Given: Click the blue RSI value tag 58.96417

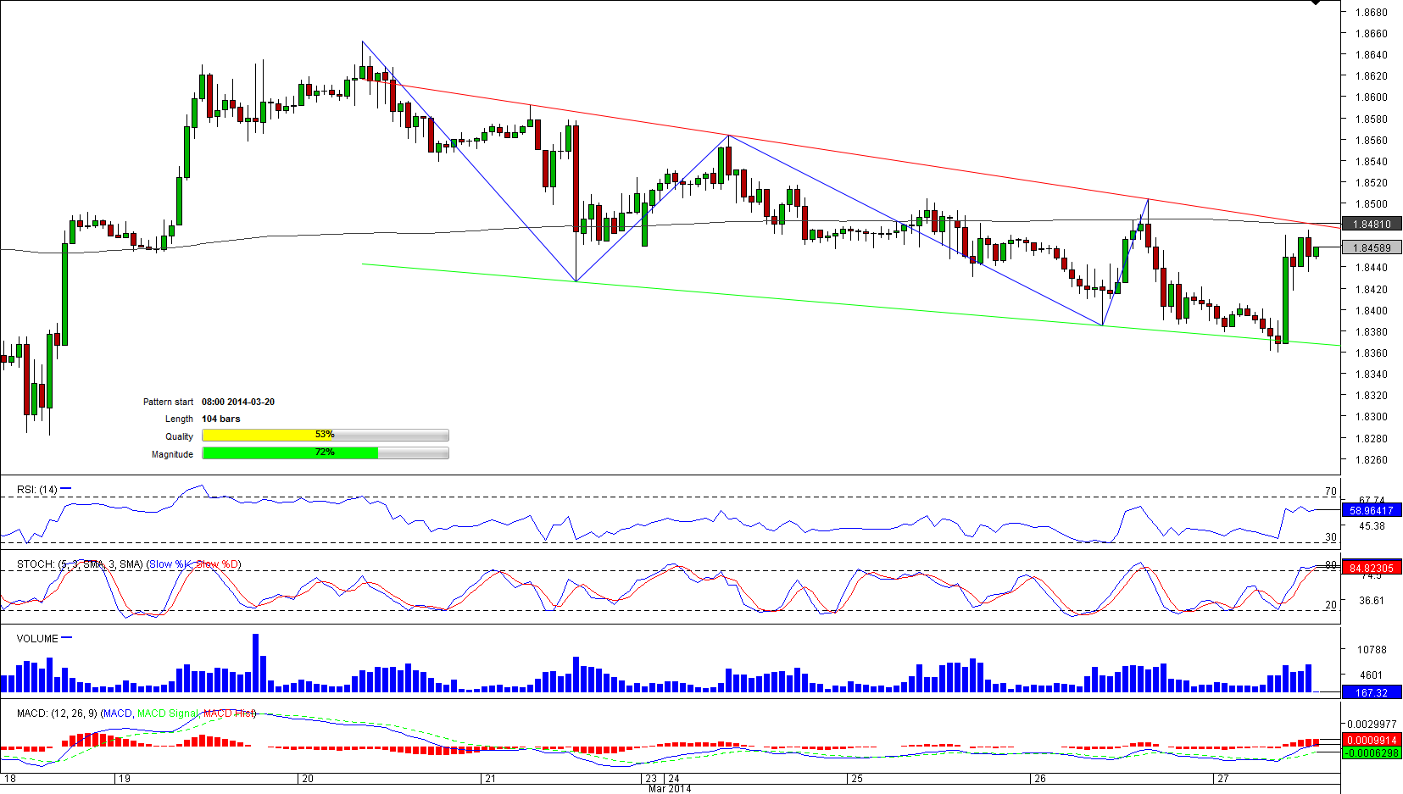Looking at the screenshot, I should 1372,511.
